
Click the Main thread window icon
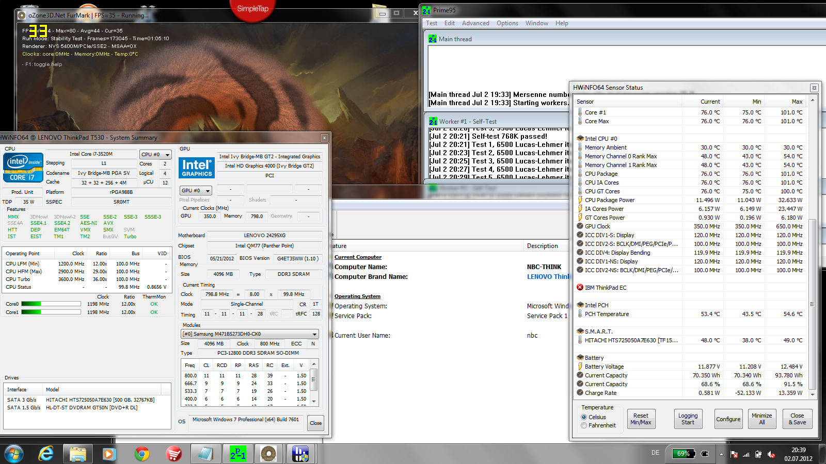[433, 39]
